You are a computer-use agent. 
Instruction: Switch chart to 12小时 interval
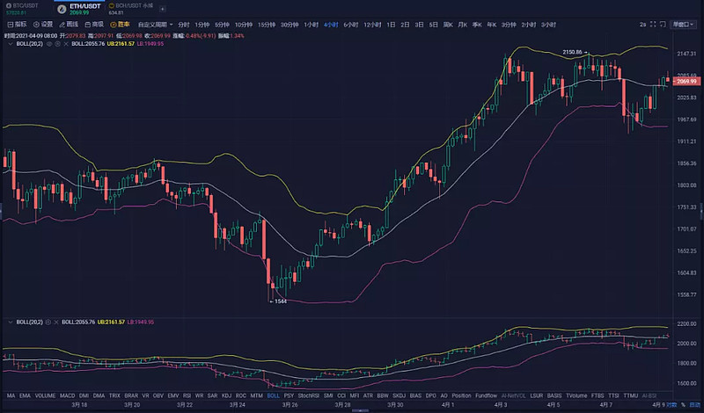372,25
